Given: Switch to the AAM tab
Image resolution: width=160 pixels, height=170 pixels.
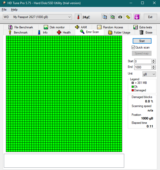Looking at the screenshot, I should [81, 27].
